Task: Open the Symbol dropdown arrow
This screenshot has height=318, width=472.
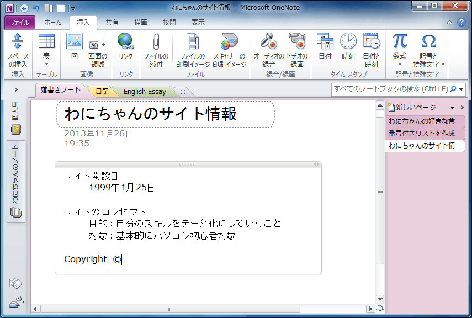Action: [443, 65]
